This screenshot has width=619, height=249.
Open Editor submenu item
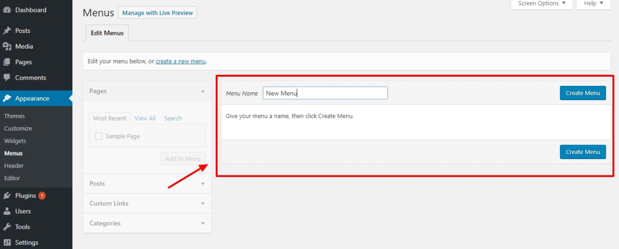(12, 178)
